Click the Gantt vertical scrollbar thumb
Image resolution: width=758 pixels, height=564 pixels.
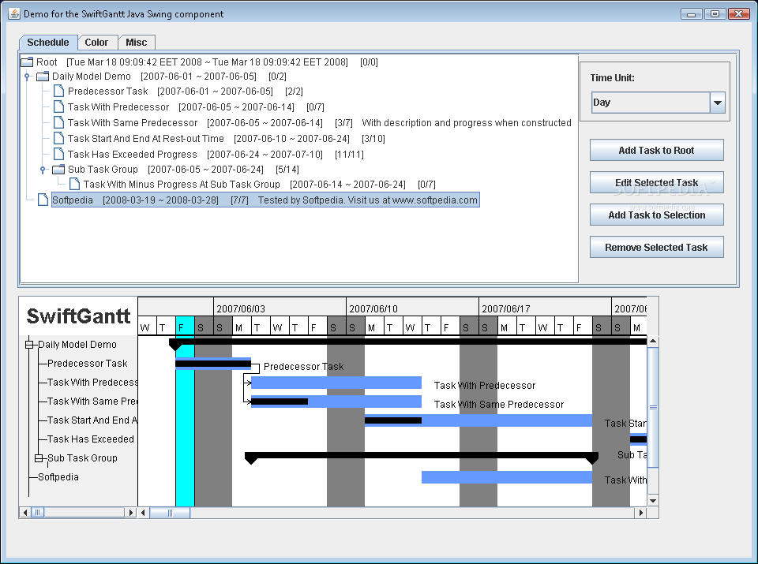coord(653,407)
